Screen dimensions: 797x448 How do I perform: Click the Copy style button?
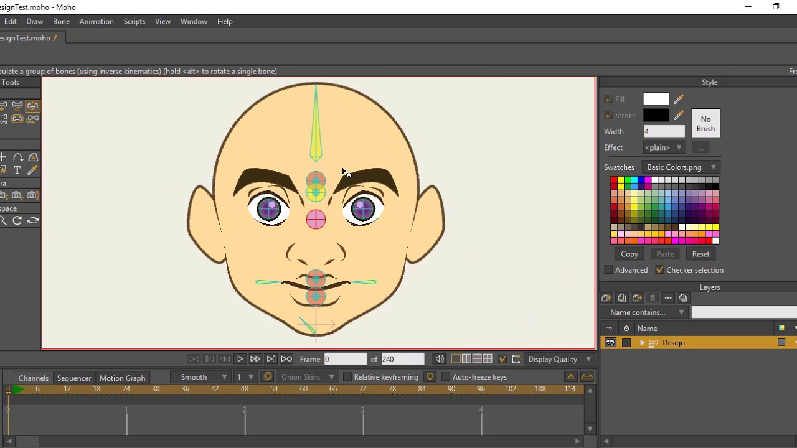point(630,254)
